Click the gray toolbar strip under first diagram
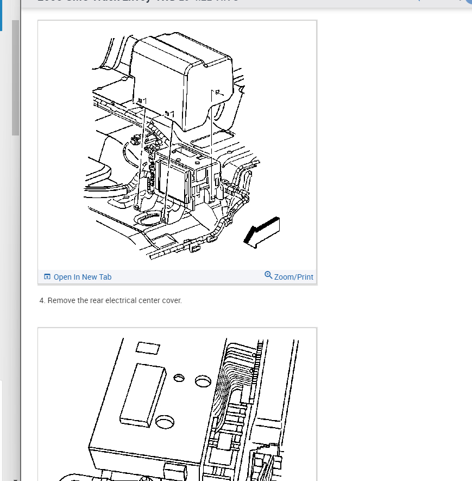The height and width of the screenshot is (481, 472). point(178,277)
